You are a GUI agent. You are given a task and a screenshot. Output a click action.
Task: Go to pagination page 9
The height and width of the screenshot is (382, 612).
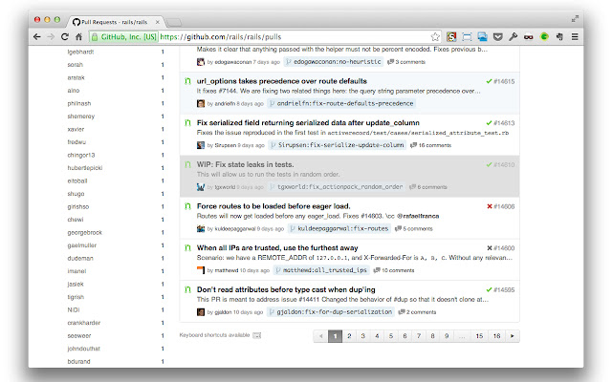447,336
